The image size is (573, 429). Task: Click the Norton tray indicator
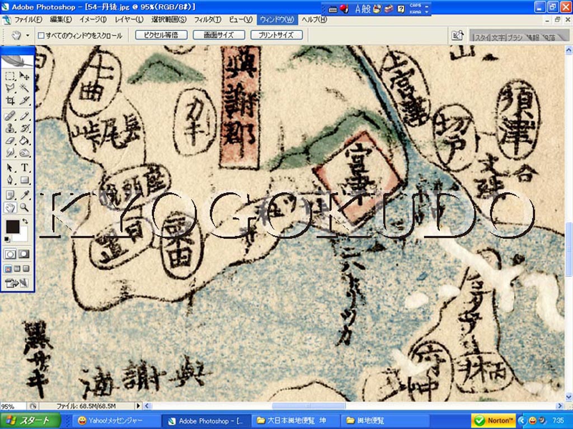494,421
